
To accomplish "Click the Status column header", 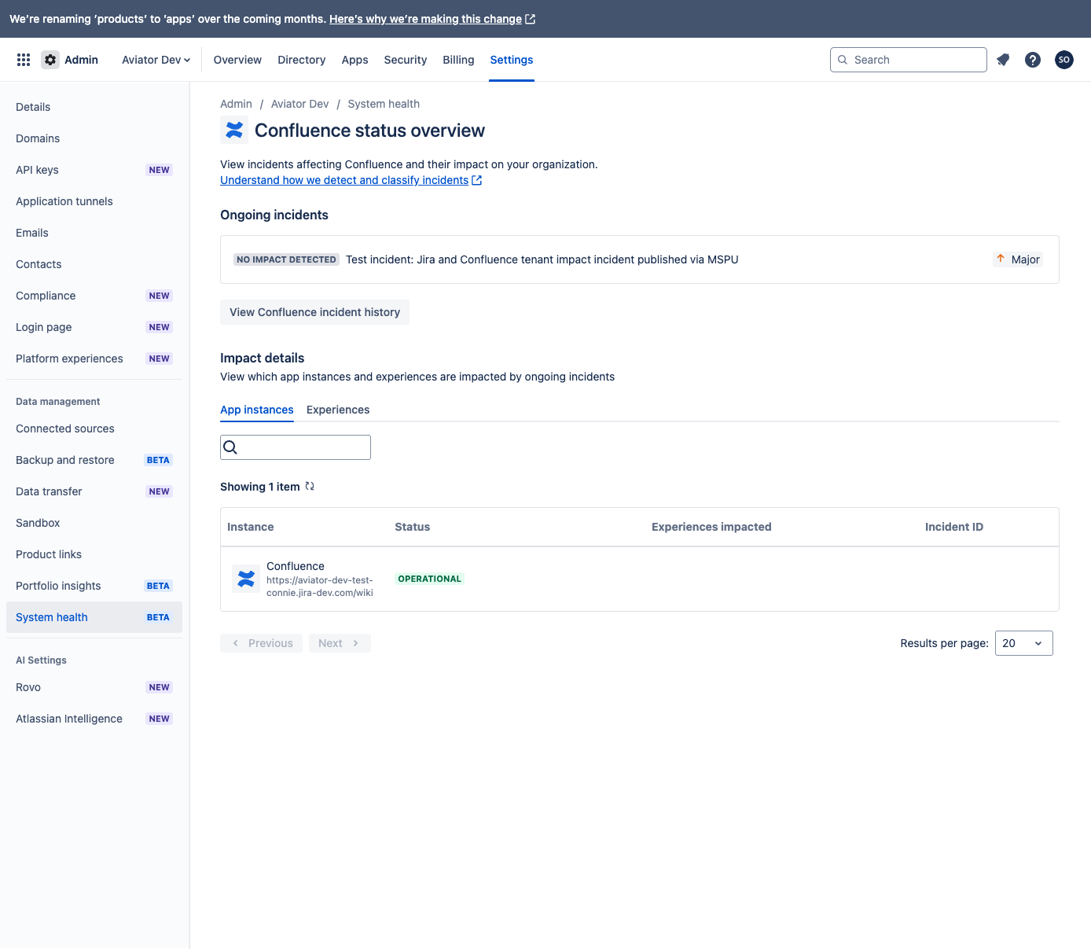I will click(413, 527).
